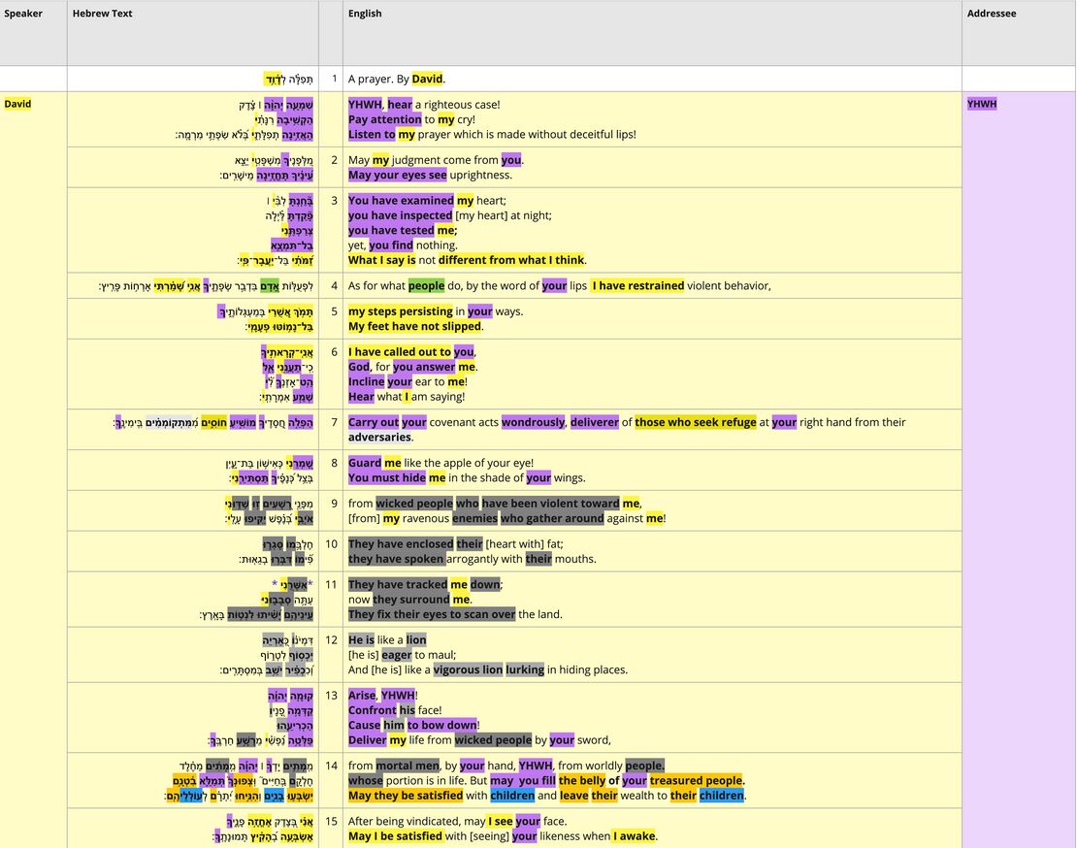
Task: Click the English column header
Action: click(363, 14)
